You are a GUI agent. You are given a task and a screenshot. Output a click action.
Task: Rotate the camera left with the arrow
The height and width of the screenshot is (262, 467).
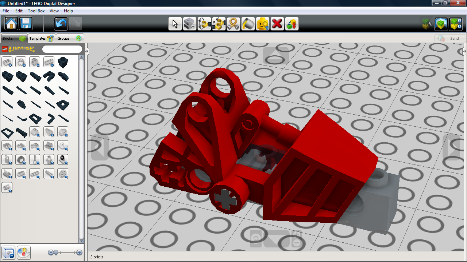(100, 147)
